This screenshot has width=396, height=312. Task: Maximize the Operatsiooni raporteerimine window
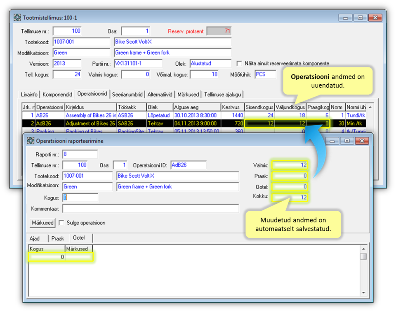(x=347, y=141)
